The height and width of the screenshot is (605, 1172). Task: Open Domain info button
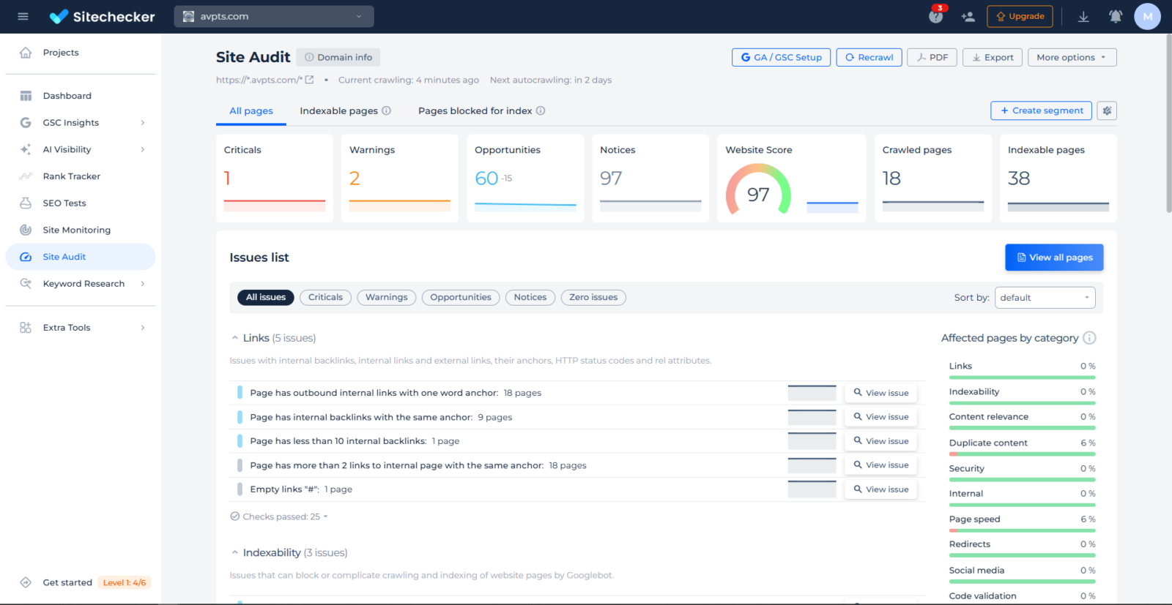(x=338, y=57)
